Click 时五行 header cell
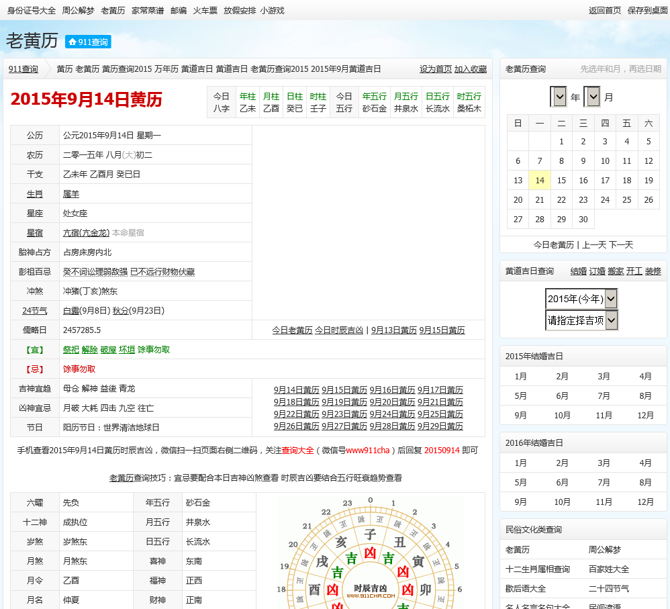The width and height of the screenshot is (670, 609). coord(469,97)
